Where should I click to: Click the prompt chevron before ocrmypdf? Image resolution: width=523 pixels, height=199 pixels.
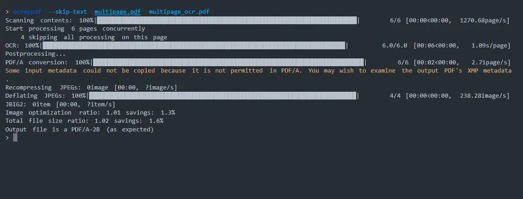(x=7, y=12)
